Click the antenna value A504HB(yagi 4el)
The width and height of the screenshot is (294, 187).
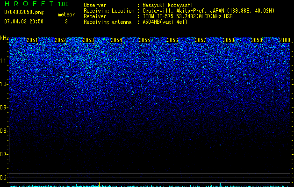click(165, 22)
